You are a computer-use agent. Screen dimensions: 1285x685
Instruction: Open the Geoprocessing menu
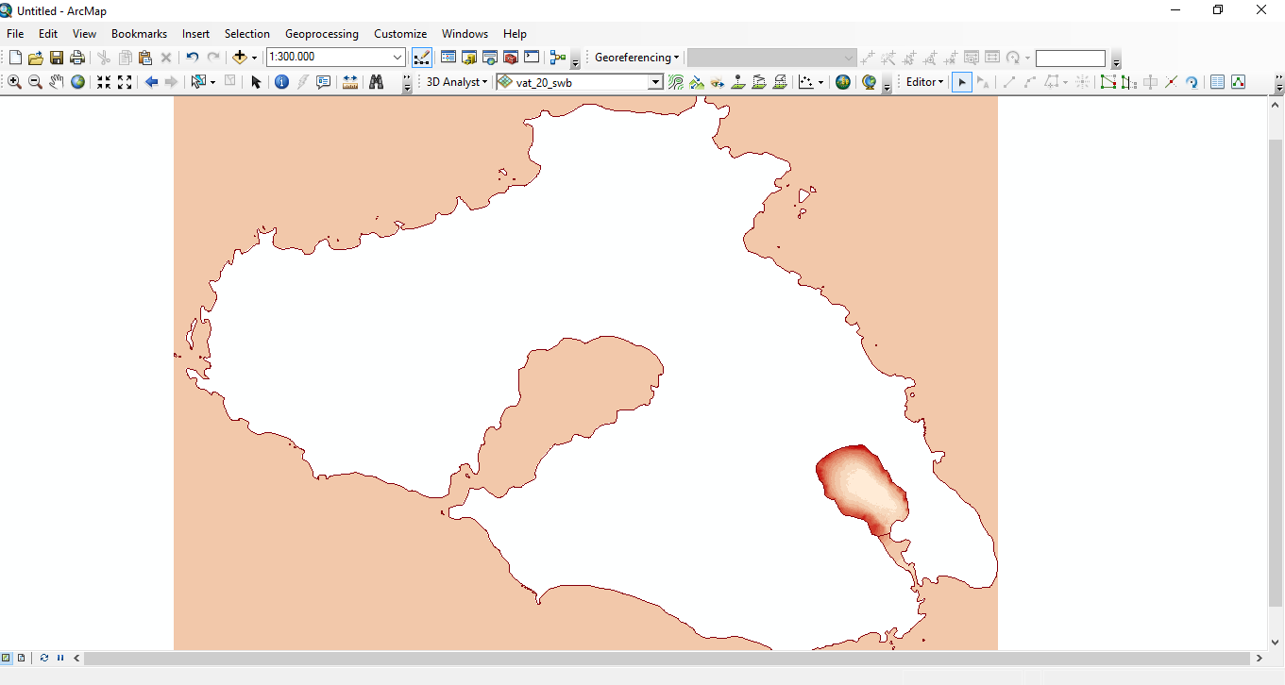(x=322, y=34)
